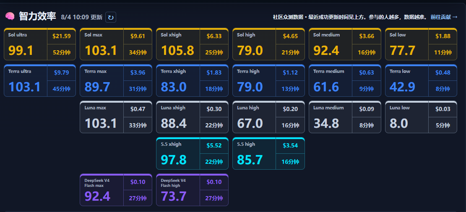Select the DeepSeek V4 Flash high card
This screenshot has height=212, width=466.
(x=192, y=190)
